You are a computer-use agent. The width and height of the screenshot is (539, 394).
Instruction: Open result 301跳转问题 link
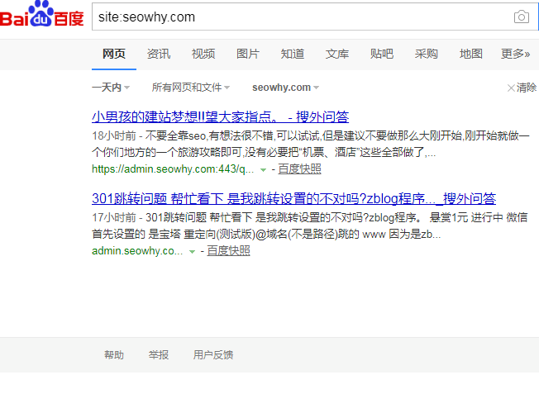click(294, 198)
